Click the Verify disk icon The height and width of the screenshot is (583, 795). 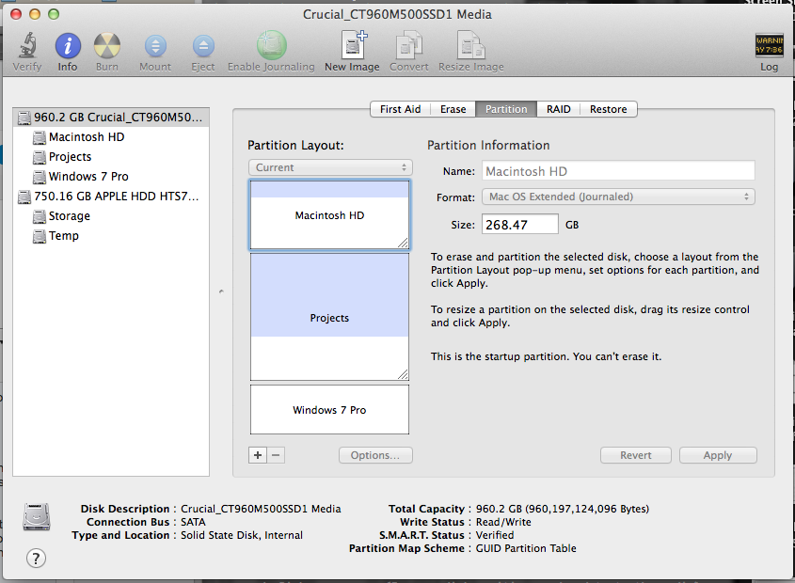point(27,45)
